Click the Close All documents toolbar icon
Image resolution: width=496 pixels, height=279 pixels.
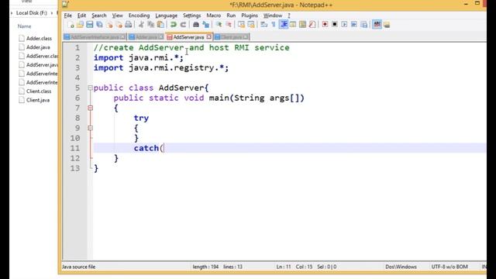[119, 25]
